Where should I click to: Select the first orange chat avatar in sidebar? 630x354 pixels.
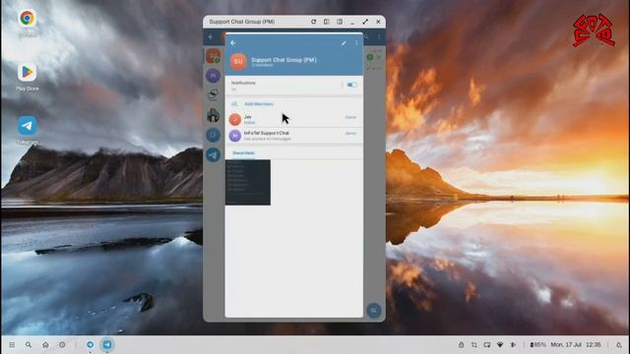(213, 56)
